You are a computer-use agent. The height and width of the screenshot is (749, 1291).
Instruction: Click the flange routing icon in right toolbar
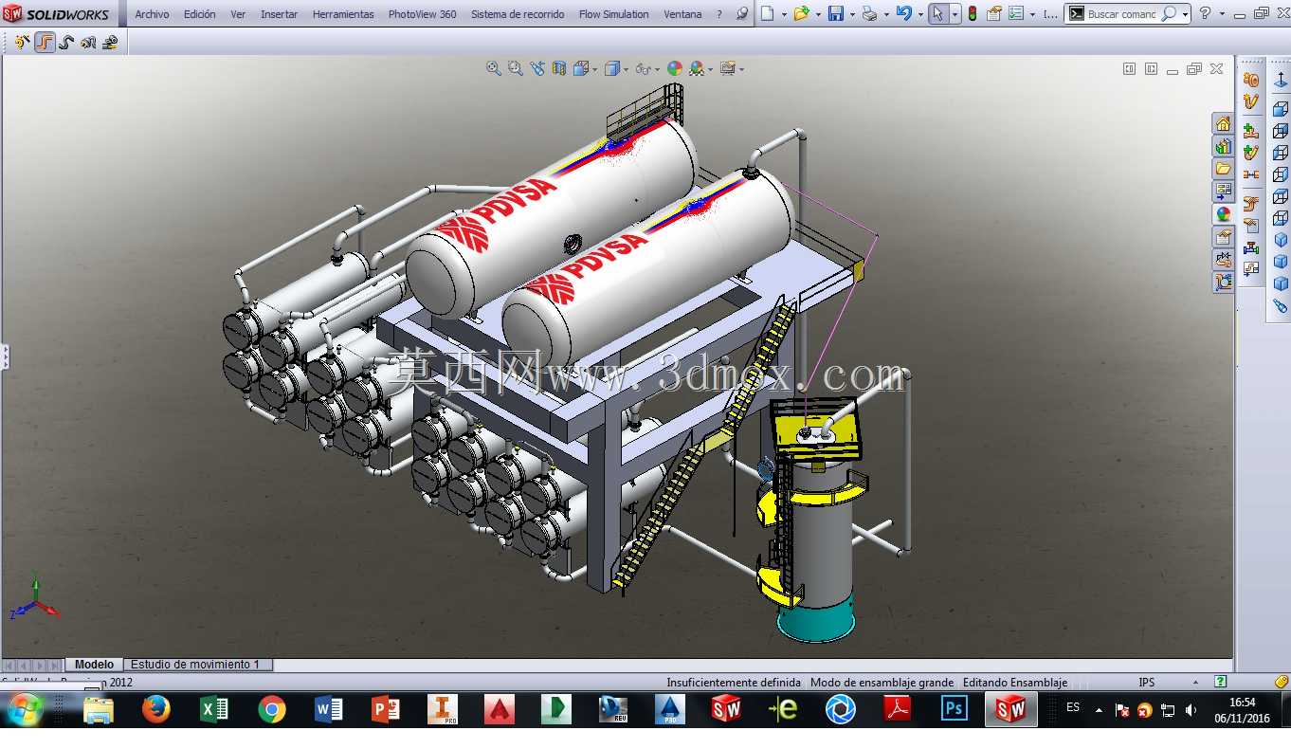[1251, 80]
